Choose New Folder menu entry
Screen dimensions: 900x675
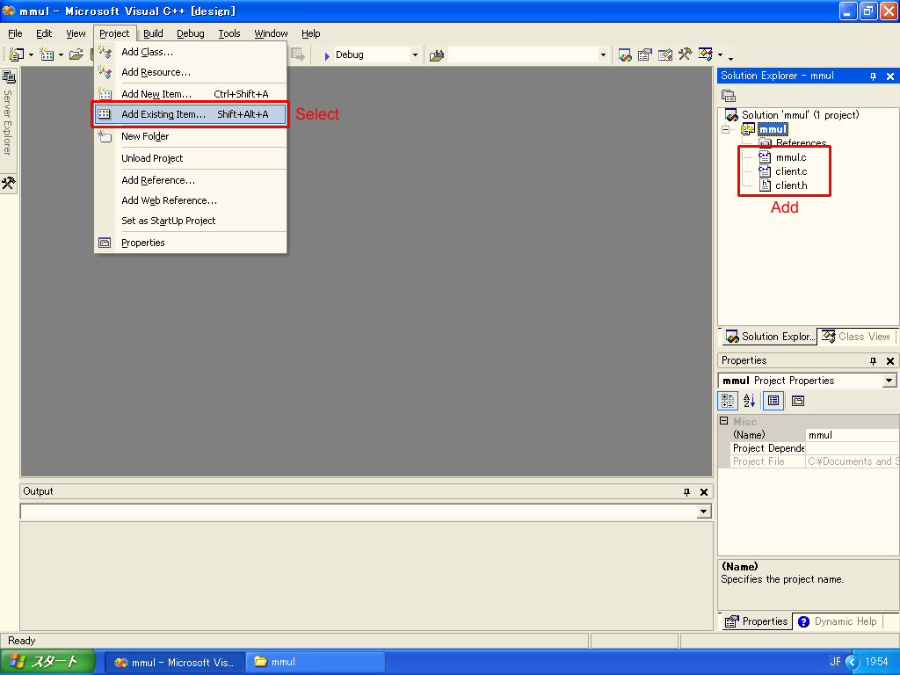(x=191, y=136)
